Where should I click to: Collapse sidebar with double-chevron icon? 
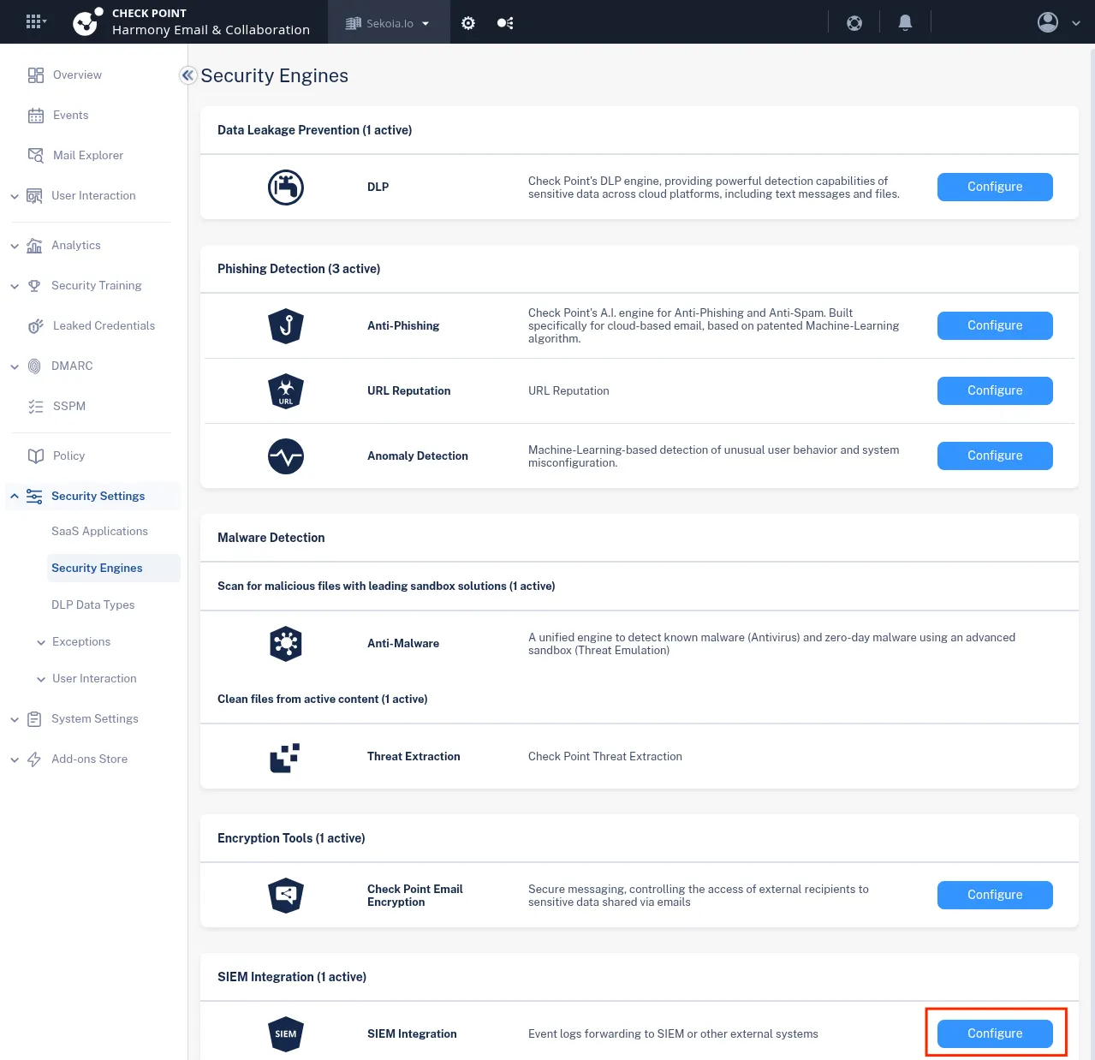(x=187, y=75)
